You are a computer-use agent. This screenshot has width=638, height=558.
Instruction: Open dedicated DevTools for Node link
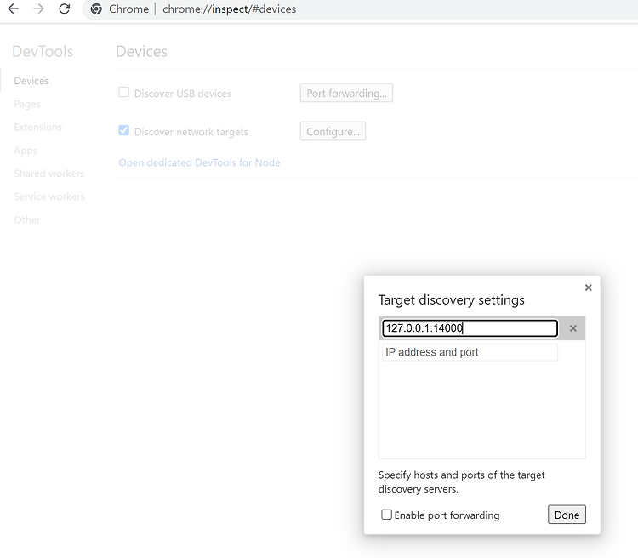[x=199, y=162]
